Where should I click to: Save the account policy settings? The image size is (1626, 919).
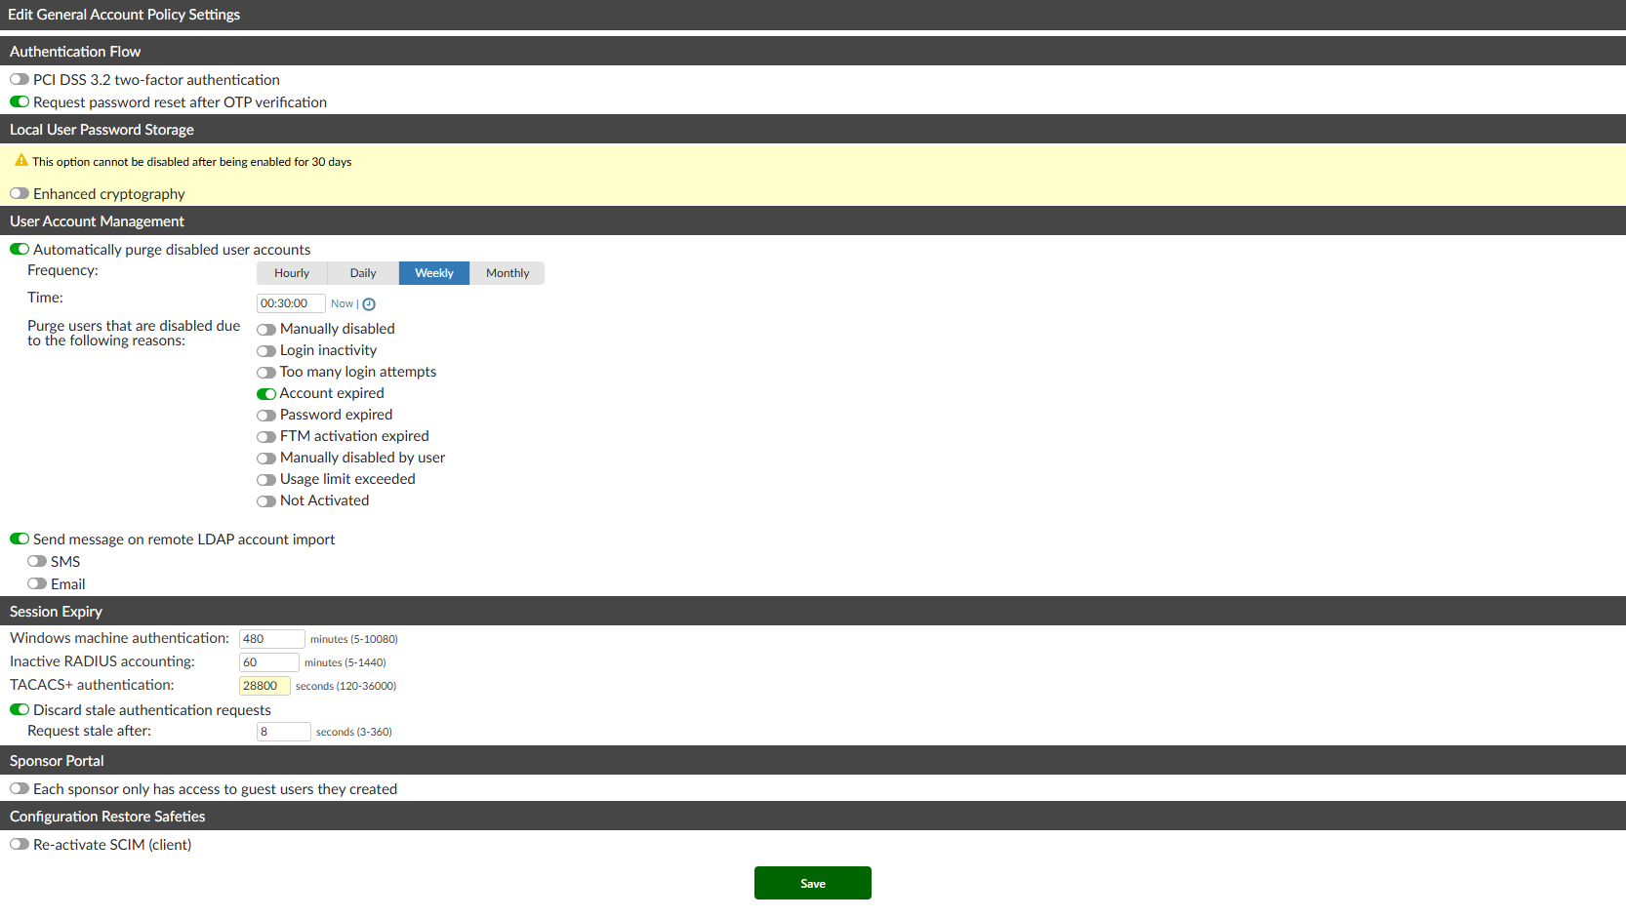click(813, 883)
